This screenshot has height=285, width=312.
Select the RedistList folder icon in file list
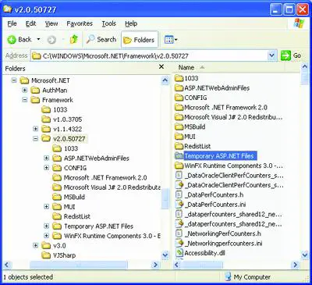click(x=179, y=146)
